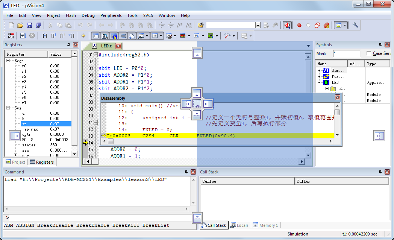
Task: Open the find text combo box dropdown
Action: (258, 25)
